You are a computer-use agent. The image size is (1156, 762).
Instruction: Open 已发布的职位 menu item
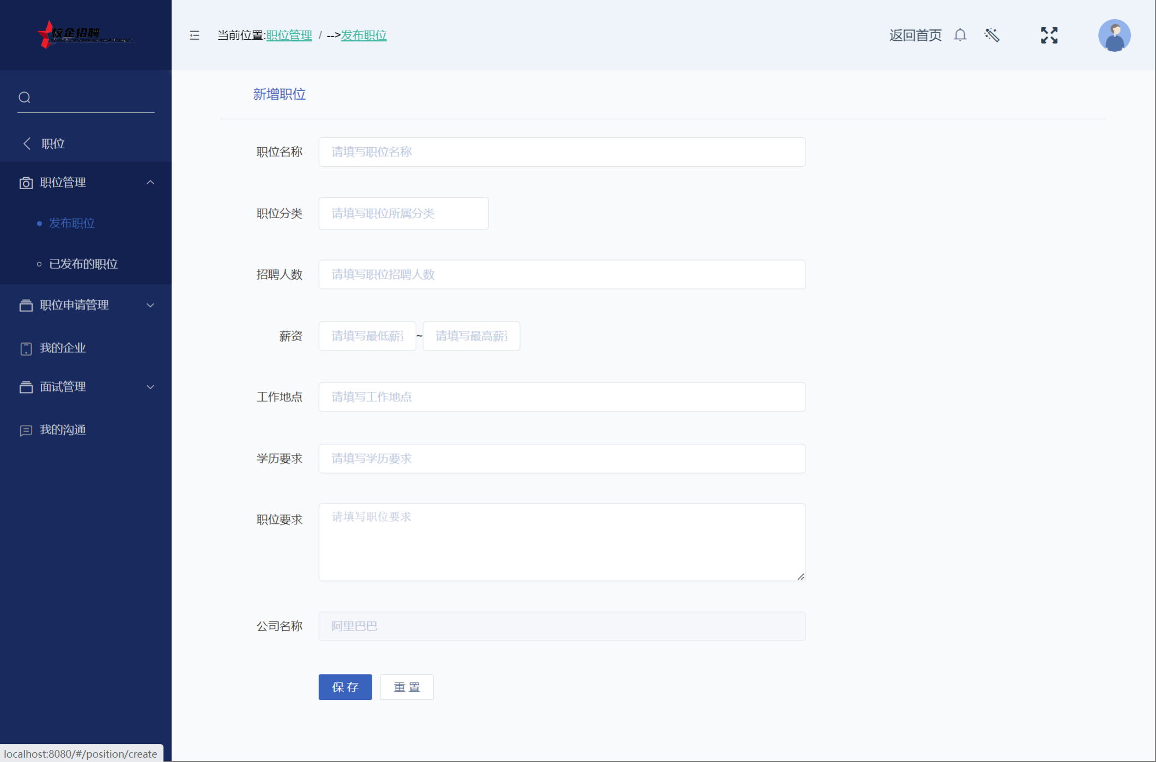tap(83, 264)
